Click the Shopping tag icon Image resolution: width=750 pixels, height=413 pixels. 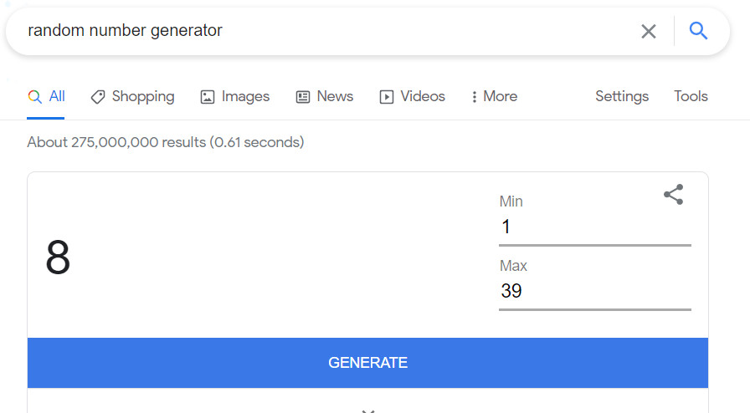(98, 97)
